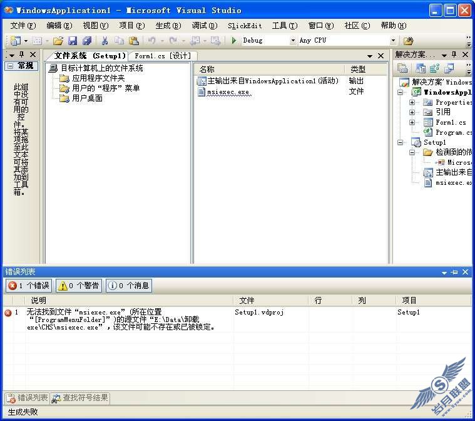Click the fourth Solution Explorer toolbar icon
Viewport: 475px width, 421px height.
pos(449,68)
